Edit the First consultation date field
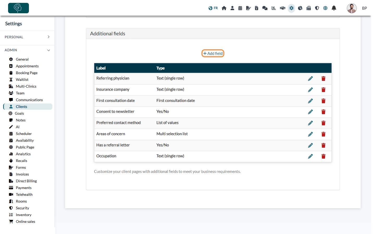Image resolution: width=375 pixels, height=234 pixels. coord(310,101)
